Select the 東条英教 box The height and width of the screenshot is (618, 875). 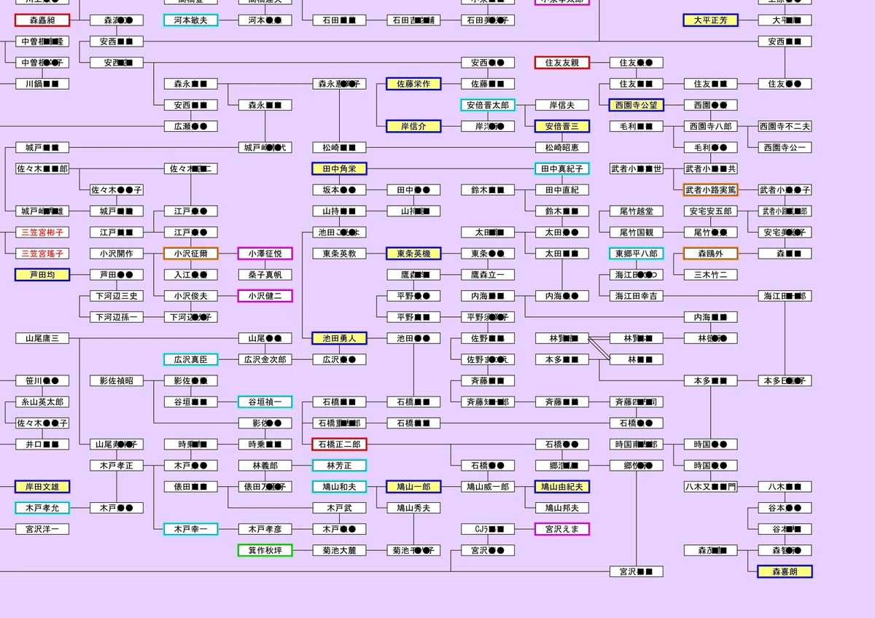point(339,254)
